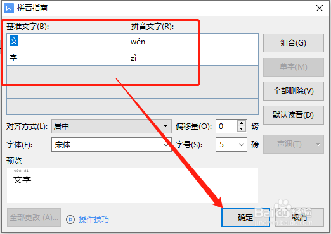Click the 组合(G) button
Screen dimensions: 331x234
pyautogui.click(x=294, y=43)
